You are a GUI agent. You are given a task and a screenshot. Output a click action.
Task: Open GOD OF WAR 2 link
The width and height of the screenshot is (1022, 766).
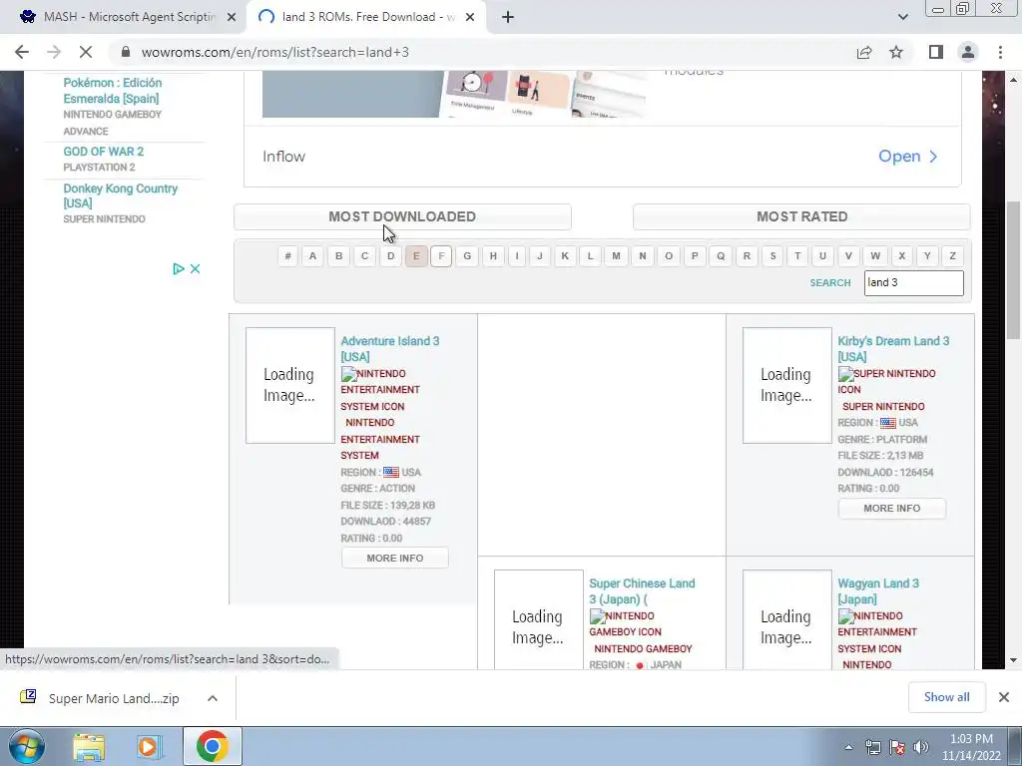tap(103, 152)
